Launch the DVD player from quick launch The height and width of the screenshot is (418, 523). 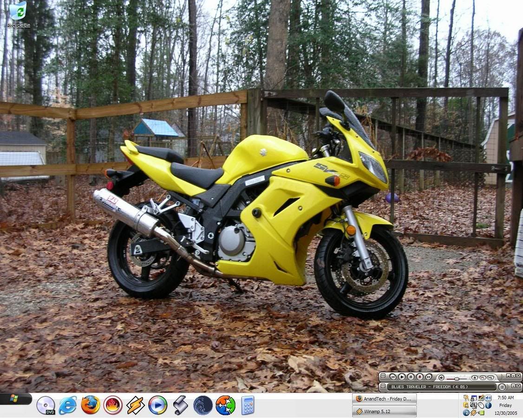[x=46, y=405]
